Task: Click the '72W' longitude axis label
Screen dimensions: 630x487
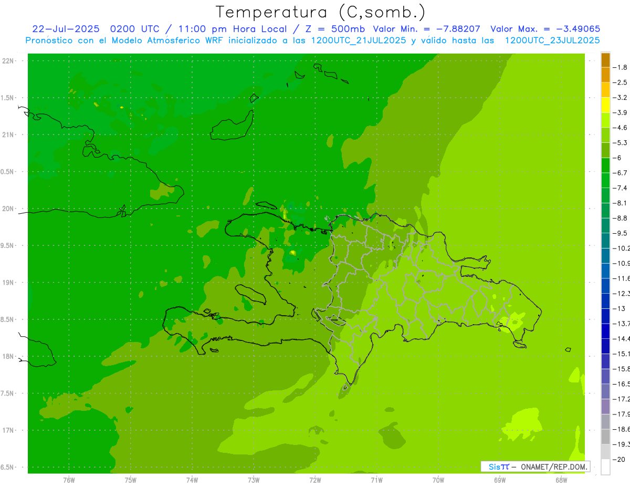Action: coord(316,479)
